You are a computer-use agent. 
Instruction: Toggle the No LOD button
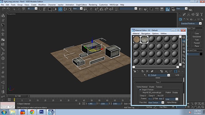160,96
